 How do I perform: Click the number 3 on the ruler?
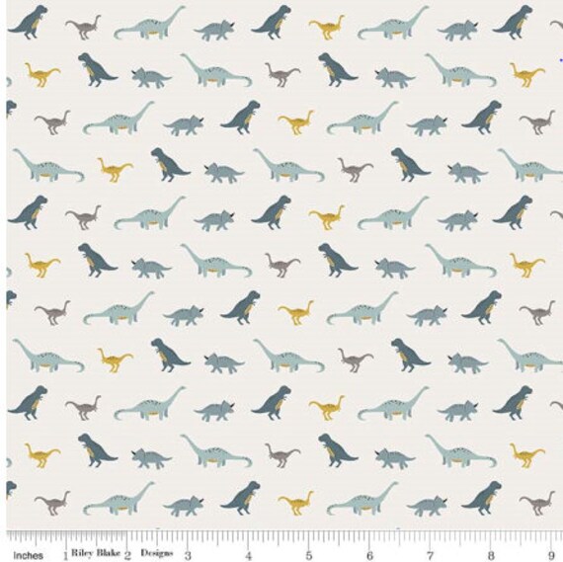click(188, 555)
